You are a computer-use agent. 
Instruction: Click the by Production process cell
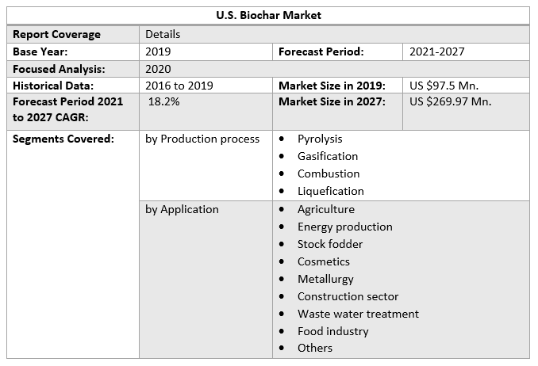tap(202, 139)
